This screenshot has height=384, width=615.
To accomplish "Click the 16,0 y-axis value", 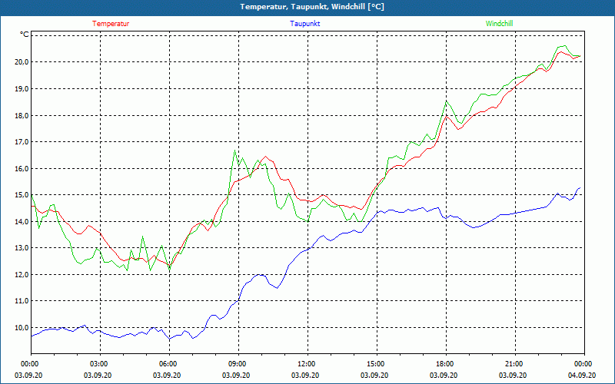I will pyautogui.click(x=22, y=168).
